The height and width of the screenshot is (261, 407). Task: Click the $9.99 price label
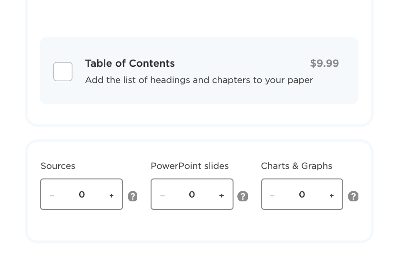pyautogui.click(x=325, y=63)
